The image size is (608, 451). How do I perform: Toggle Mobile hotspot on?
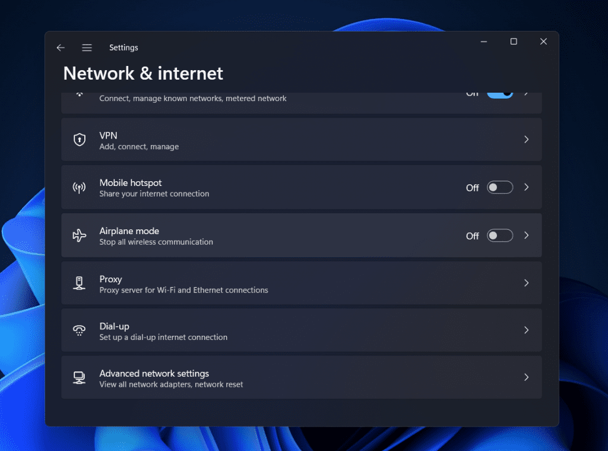[x=499, y=187]
